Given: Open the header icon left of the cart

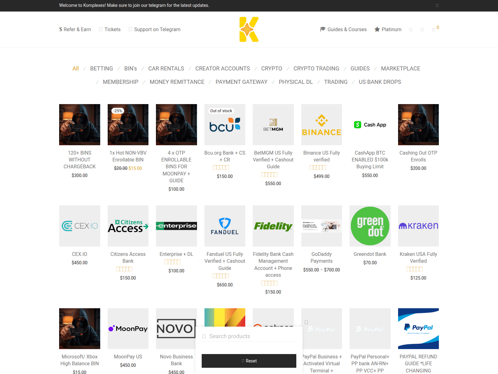Looking at the screenshot, I should pyautogui.click(x=422, y=30).
